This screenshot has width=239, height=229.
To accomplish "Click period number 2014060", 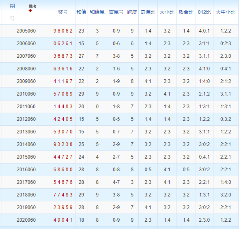I will [26, 144].
